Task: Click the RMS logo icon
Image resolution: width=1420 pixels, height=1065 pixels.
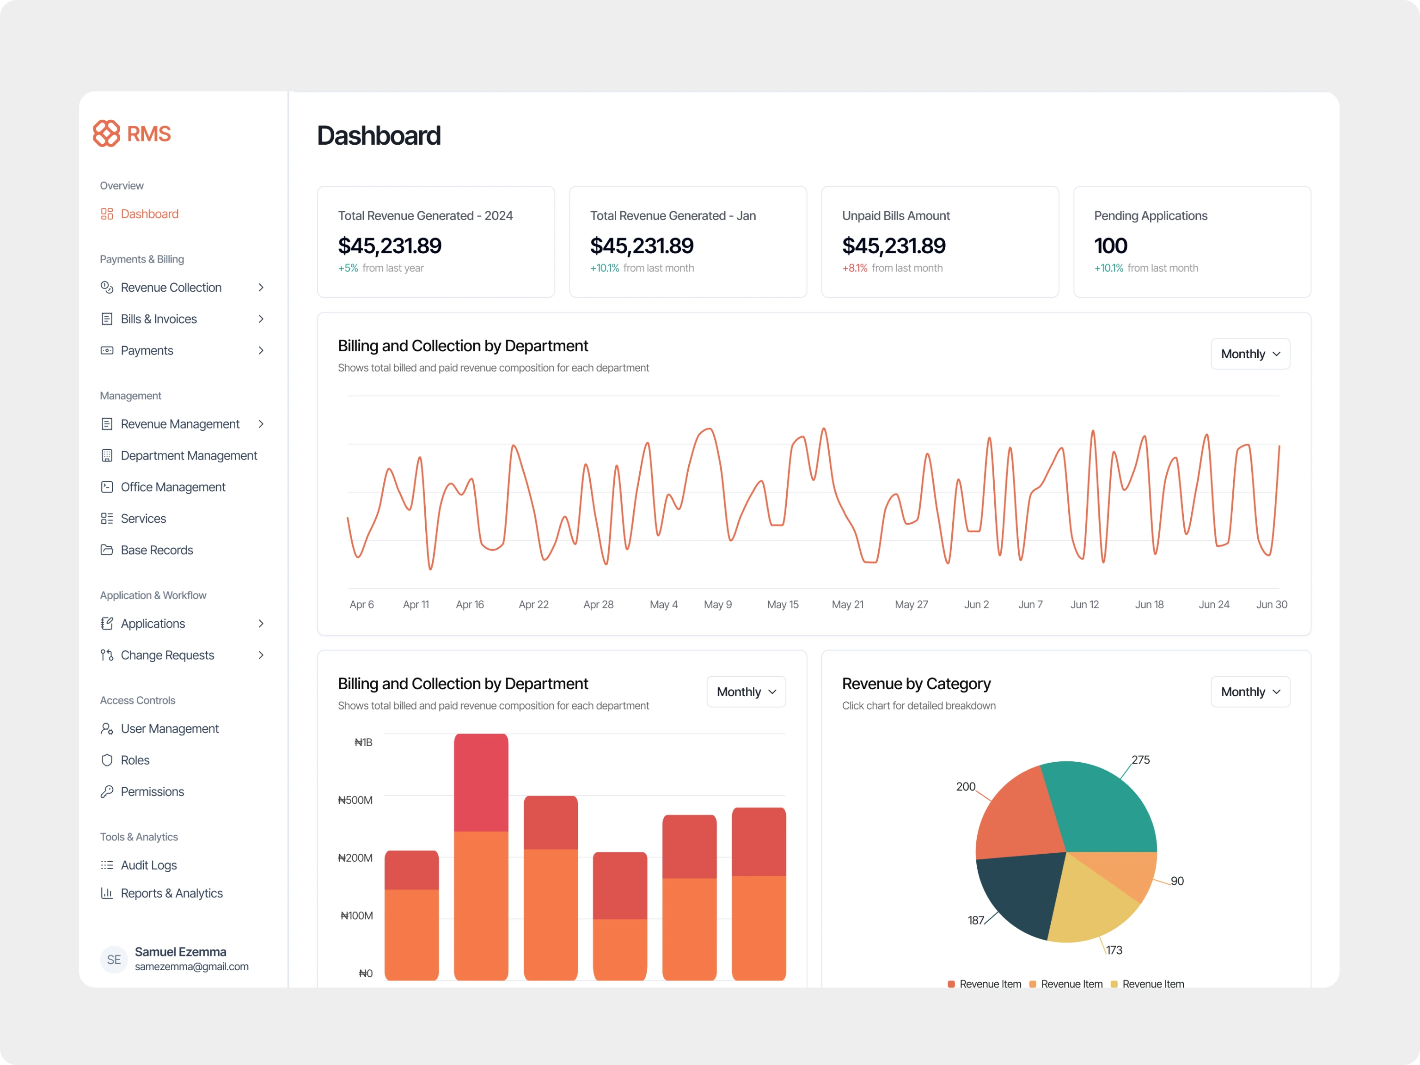Action: click(x=107, y=134)
